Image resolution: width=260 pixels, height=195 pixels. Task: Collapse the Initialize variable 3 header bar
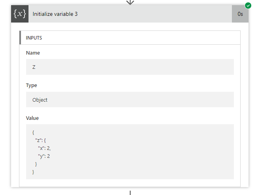click(150, 14)
